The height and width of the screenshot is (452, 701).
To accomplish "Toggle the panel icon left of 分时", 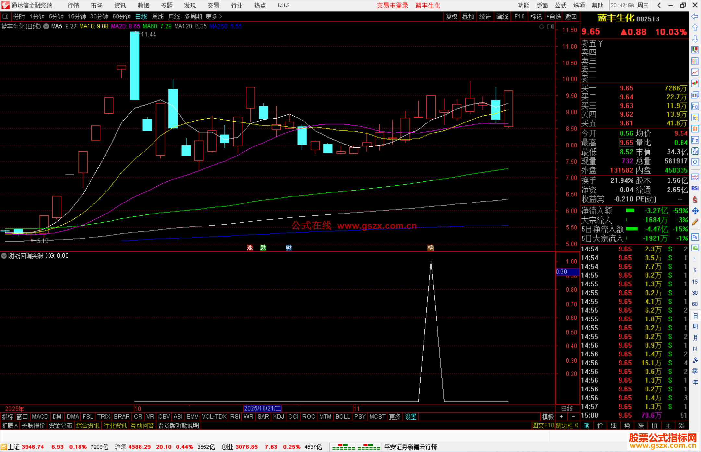I will tap(6, 16).
